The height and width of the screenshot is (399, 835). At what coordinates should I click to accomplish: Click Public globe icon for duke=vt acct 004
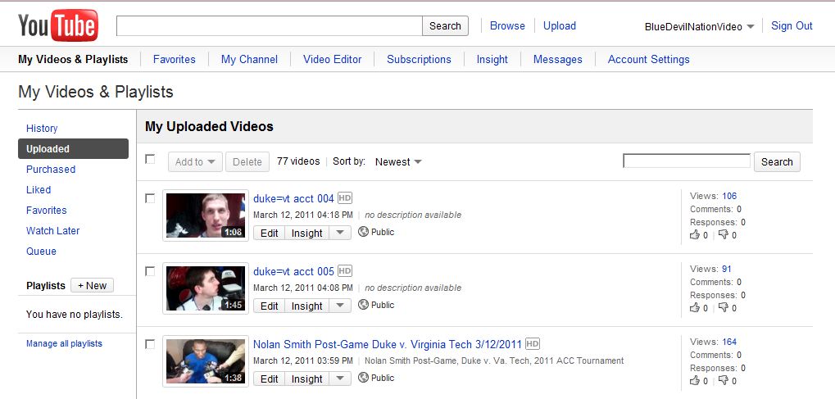pyautogui.click(x=364, y=232)
